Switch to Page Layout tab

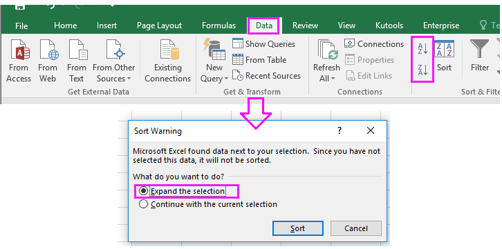tap(159, 26)
